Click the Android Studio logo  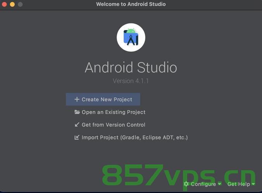131,37
